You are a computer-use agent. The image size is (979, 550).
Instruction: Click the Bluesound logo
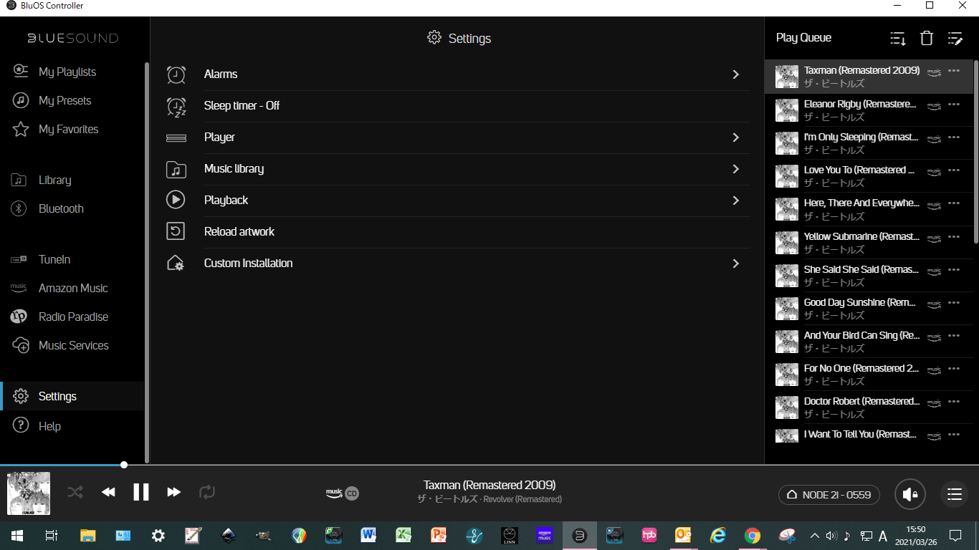73,38
